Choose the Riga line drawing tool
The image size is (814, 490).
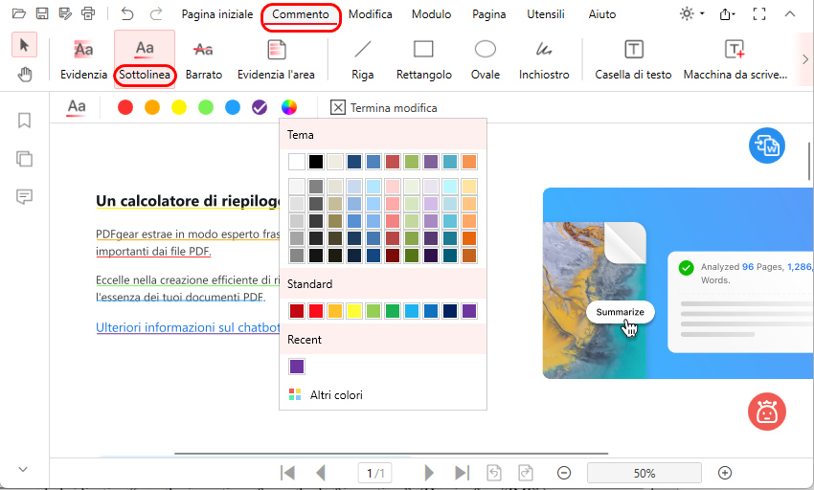click(362, 59)
